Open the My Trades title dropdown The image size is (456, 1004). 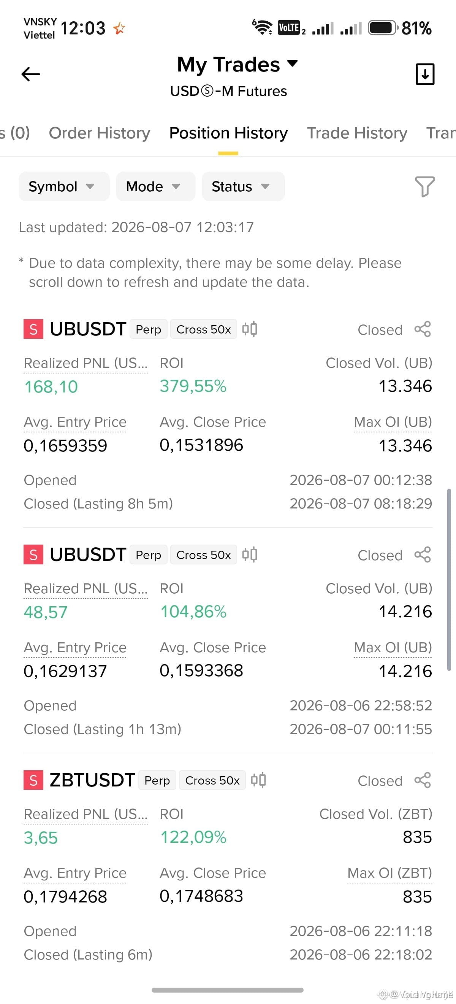point(237,64)
